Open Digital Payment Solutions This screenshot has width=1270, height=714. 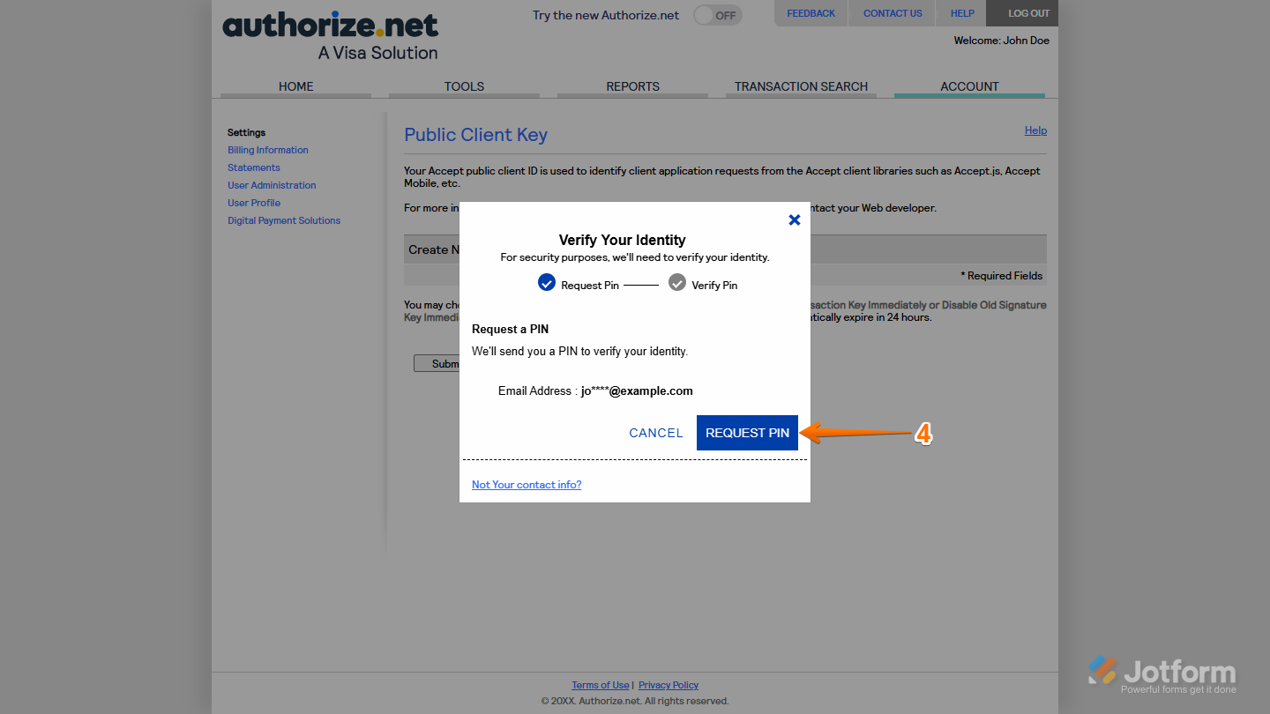283,219
